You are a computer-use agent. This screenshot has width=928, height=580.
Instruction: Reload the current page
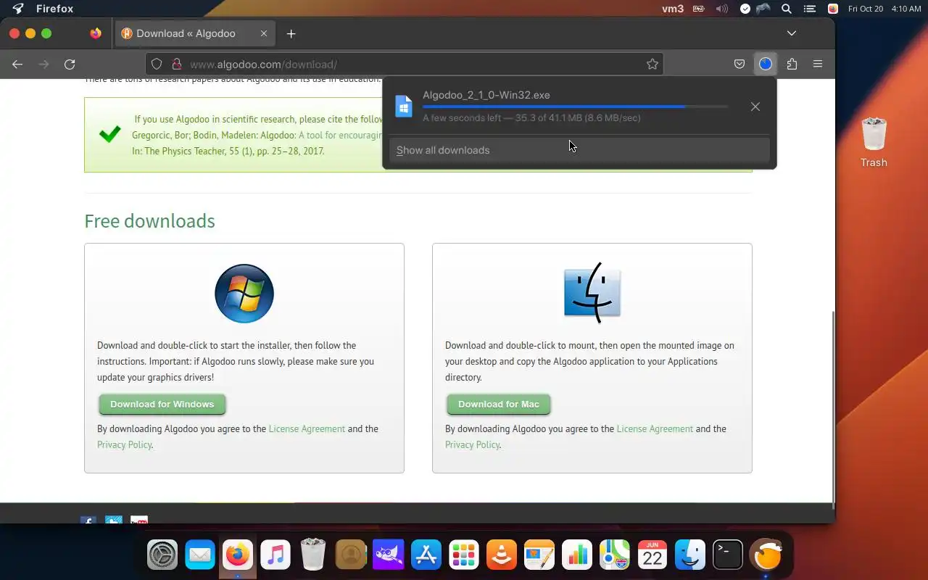[x=70, y=64]
